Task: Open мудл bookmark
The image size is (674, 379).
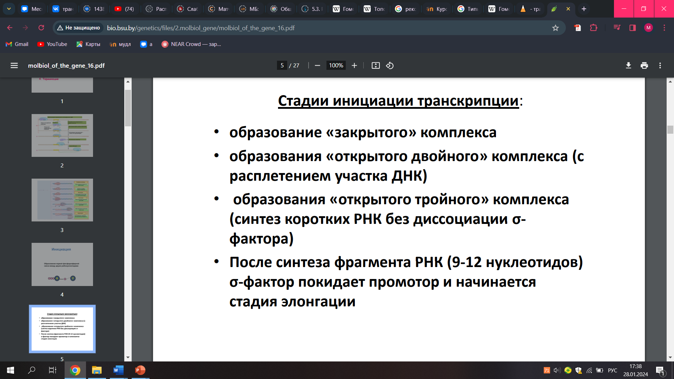Action: point(120,44)
